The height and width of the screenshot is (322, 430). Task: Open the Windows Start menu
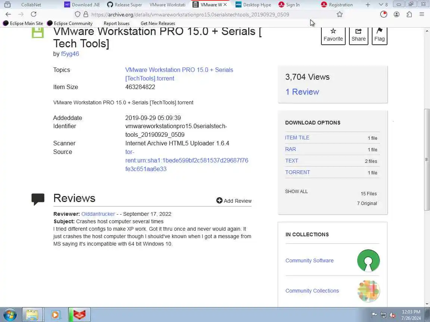pyautogui.click(x=10, y=315)
